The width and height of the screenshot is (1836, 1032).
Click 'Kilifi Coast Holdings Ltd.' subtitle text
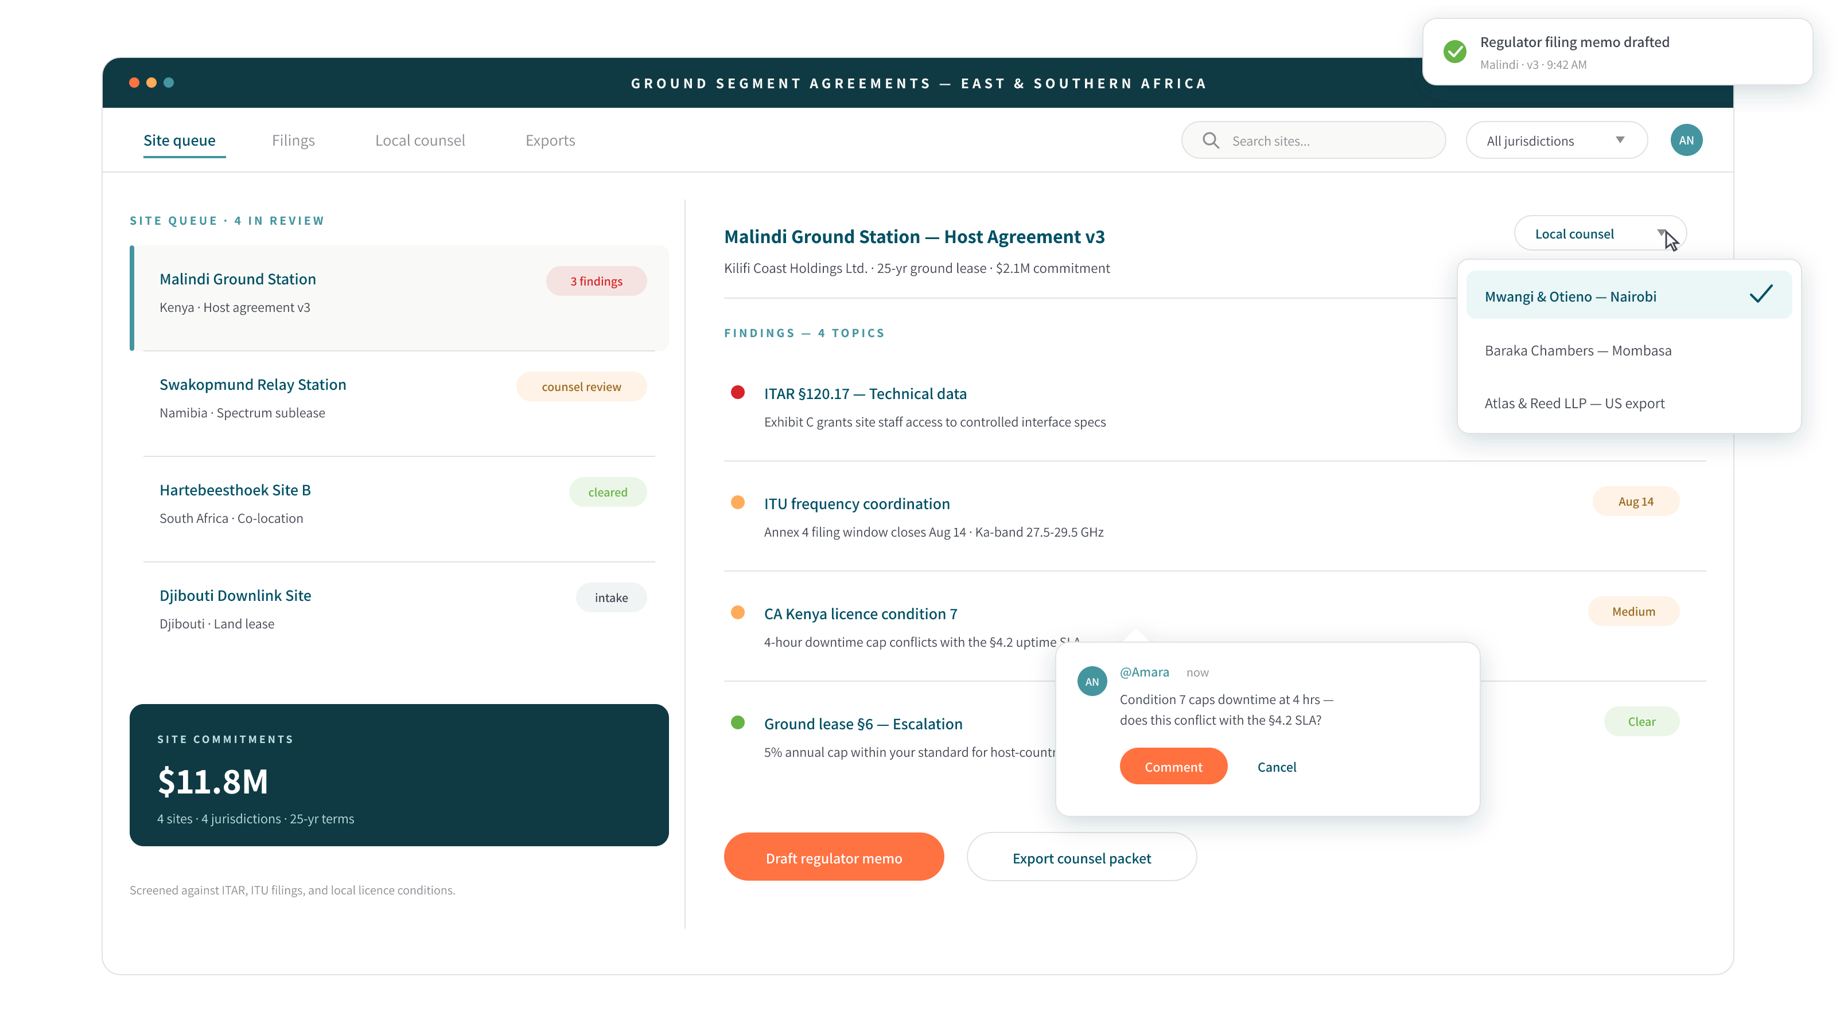click(x=795, y=268)
